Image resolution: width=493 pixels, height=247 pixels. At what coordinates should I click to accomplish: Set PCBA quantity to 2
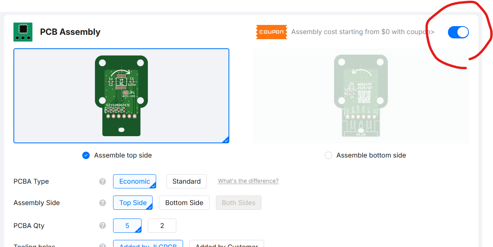pyautogui.click(x=162, y=226)
